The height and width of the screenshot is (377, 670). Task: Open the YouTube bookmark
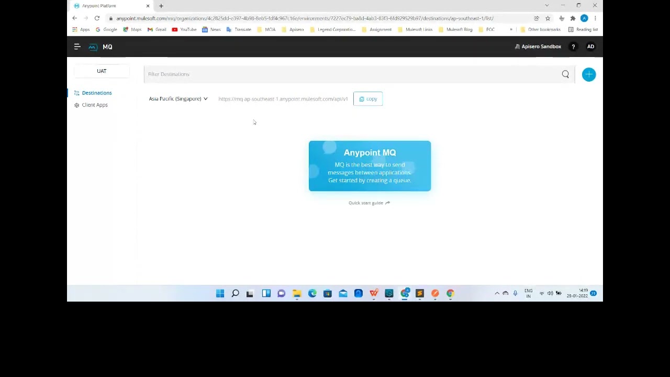coord(184,29)
